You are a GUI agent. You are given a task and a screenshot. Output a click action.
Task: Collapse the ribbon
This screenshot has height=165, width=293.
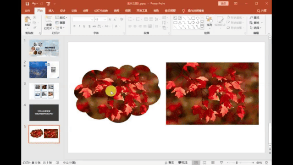click(269, 33)
